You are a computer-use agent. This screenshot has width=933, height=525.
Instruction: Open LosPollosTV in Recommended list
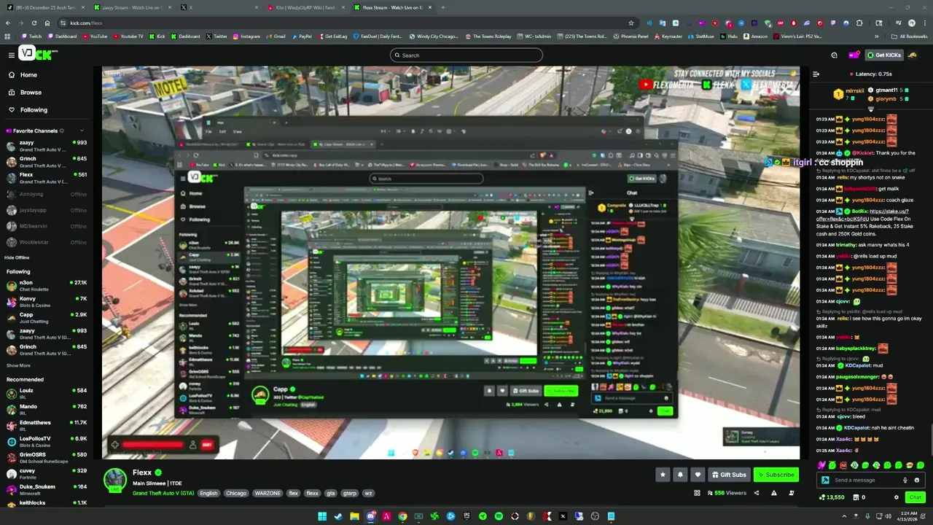tap(46, 442)
